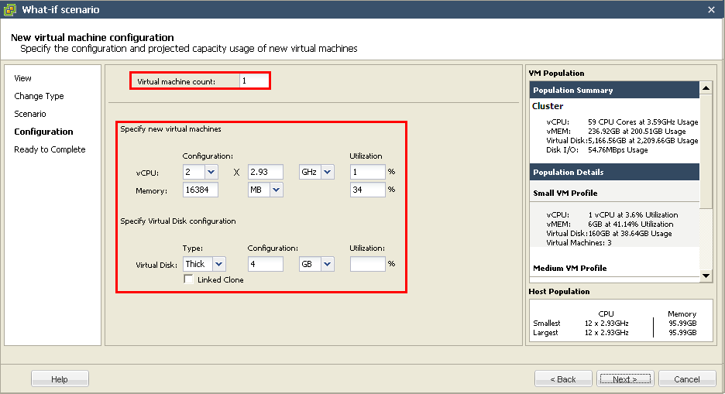Screen dimensions: 725x394
Task: Click the Help button
Action: click(x=60, y=379)
